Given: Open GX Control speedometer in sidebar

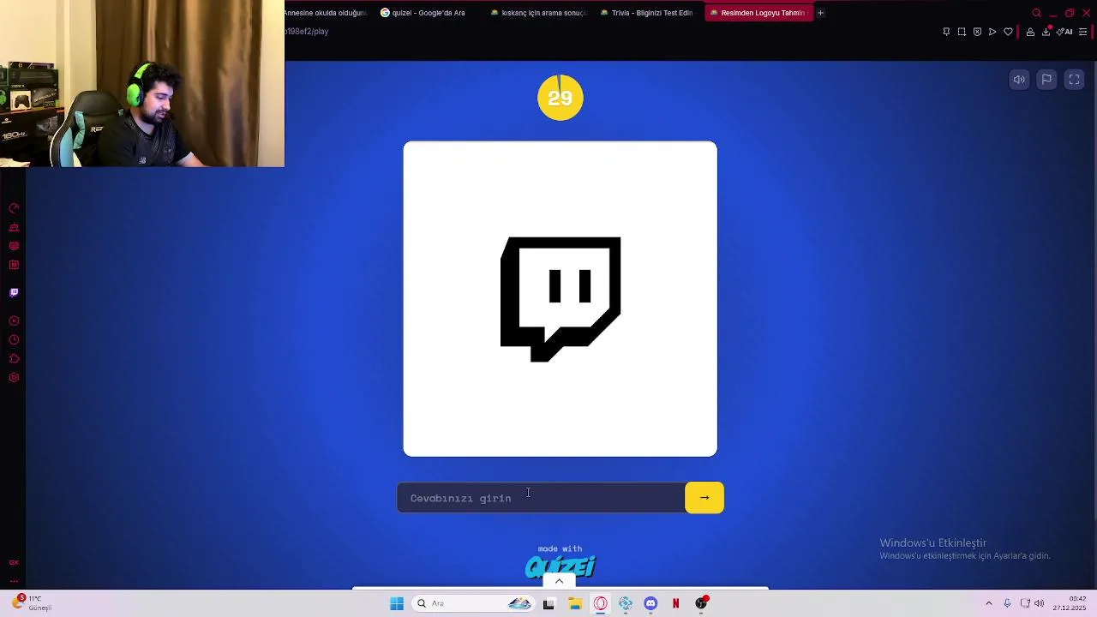Looking at the screenshot, I should tap(14, 208).
